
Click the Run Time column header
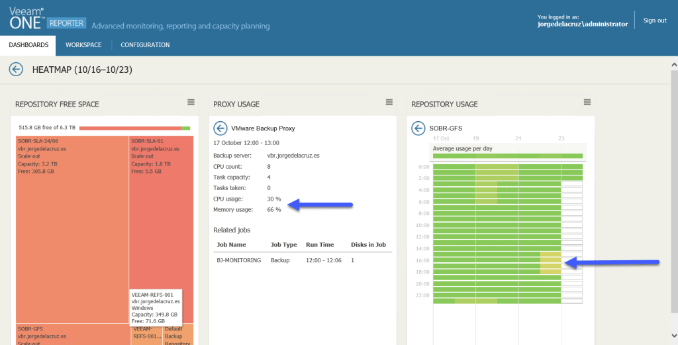pos(320,245)
